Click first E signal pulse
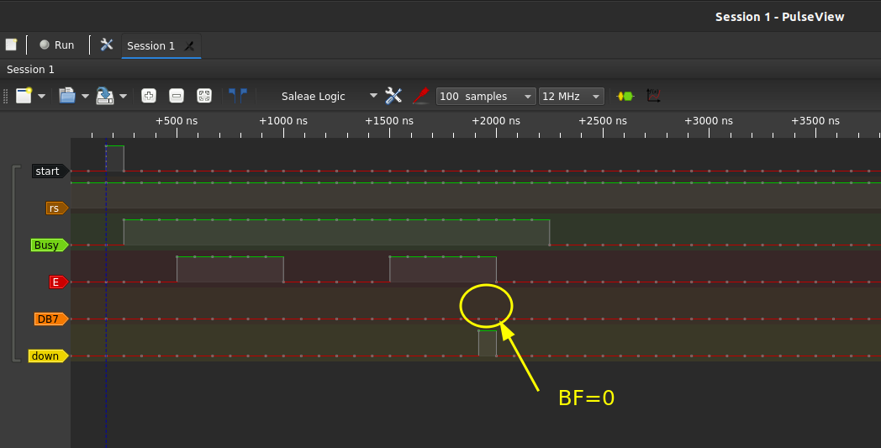 click(230, 270)
